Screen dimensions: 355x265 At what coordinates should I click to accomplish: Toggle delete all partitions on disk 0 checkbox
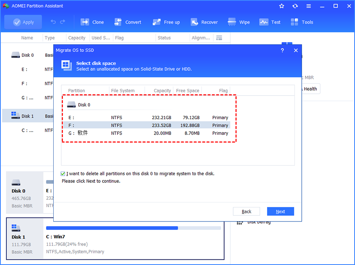pos(63,174)
